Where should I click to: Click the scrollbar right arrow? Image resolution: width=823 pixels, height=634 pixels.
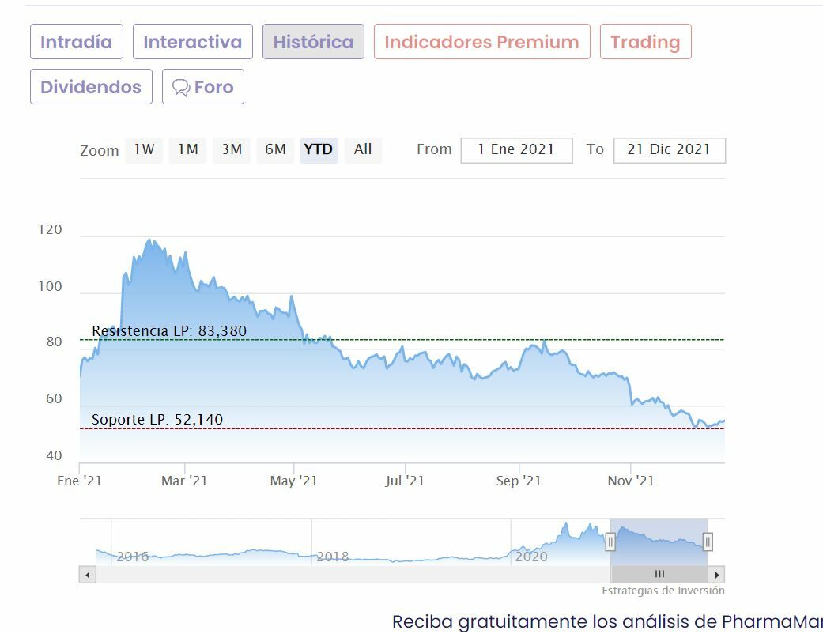tap(717, 575)
